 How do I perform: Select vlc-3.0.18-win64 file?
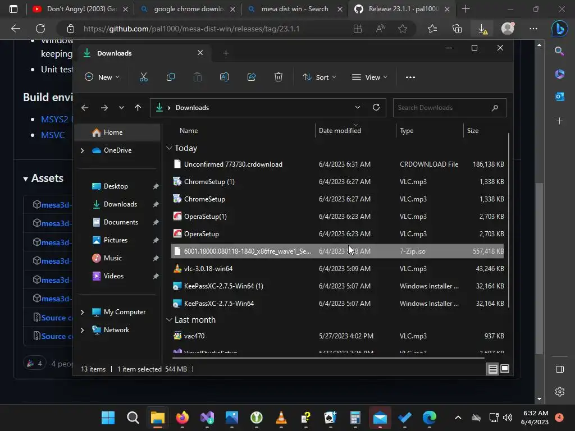click(x=337, y=269)
